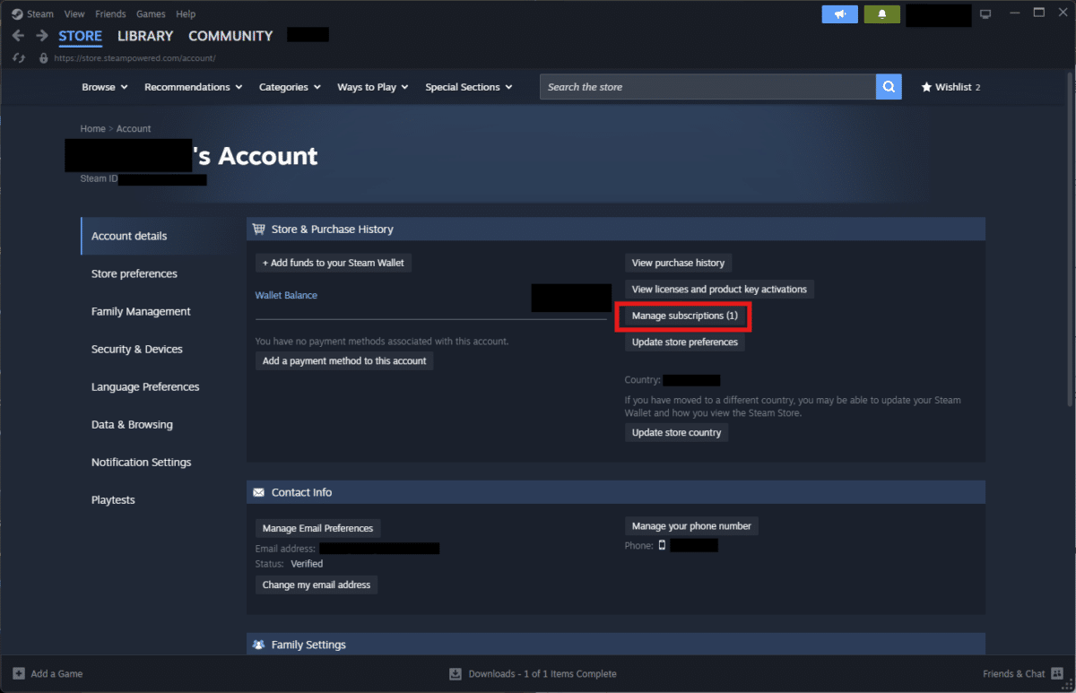Click Change my email address button
Viewport: 1076px width, 693px height.
[x=317, y=585]
